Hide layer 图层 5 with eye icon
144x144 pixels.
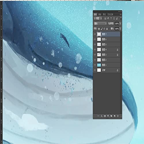95,44
